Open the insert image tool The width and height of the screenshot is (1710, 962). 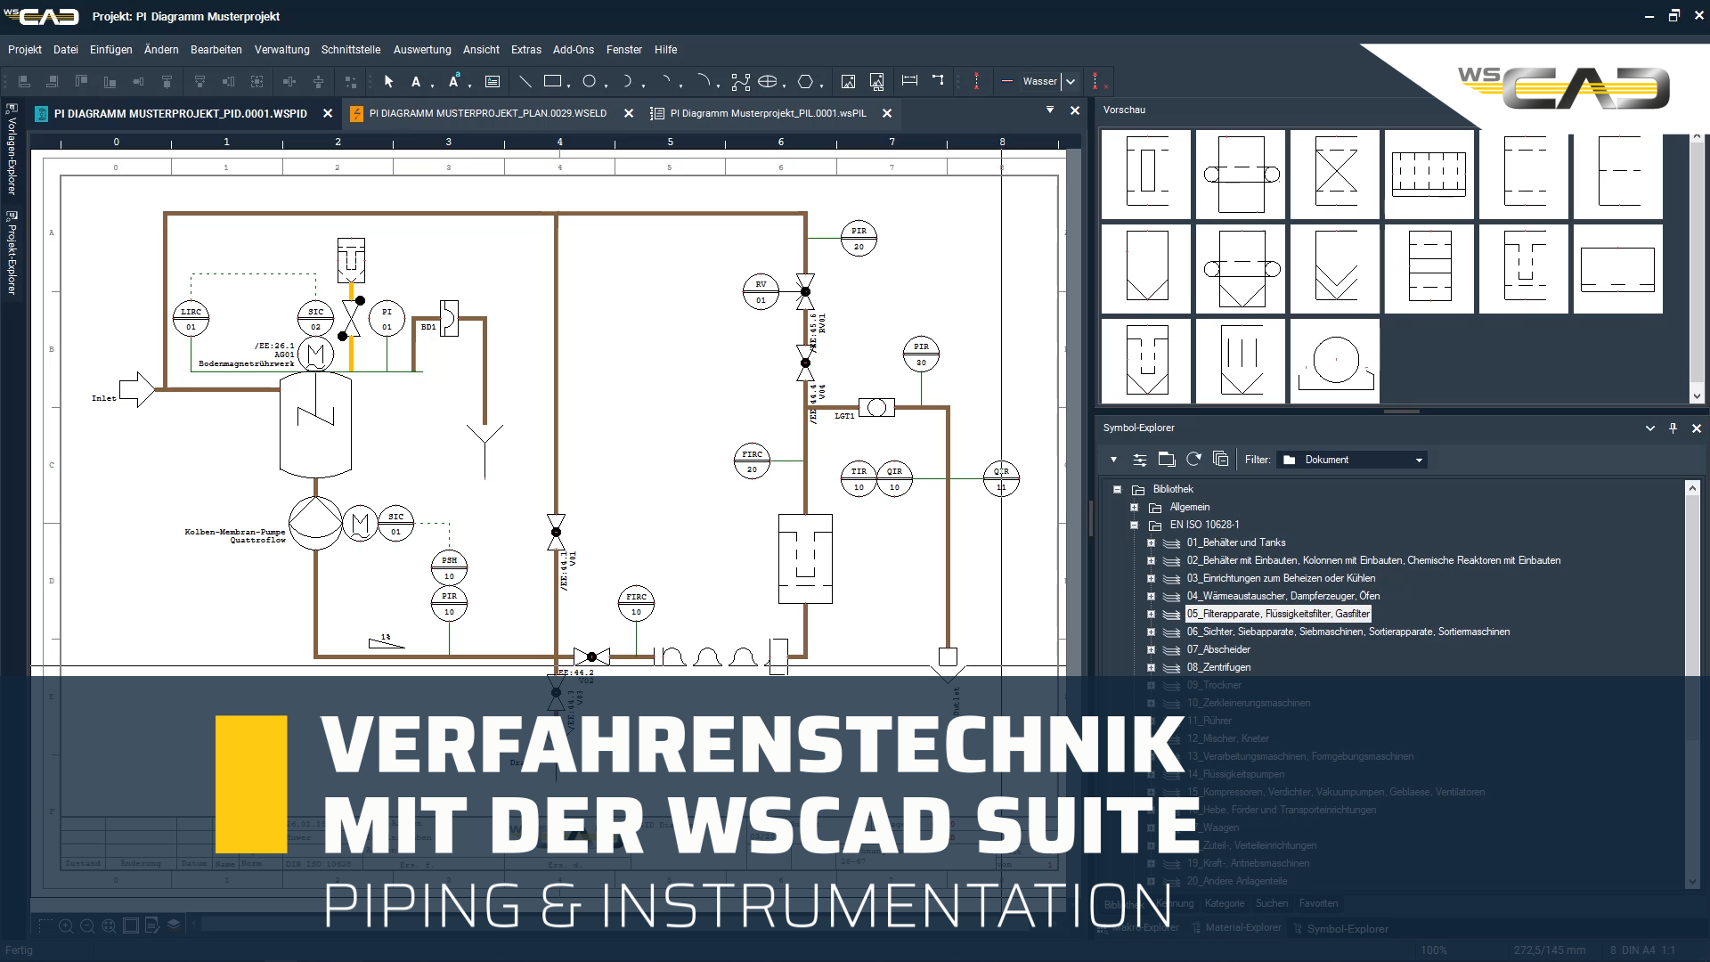(x=848, y=81)
